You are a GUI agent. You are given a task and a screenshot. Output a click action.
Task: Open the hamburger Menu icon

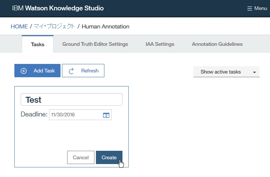[250, 8]
